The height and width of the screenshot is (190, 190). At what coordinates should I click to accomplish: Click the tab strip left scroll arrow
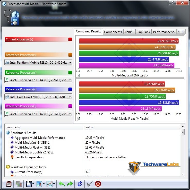click(x=178, y=31)
